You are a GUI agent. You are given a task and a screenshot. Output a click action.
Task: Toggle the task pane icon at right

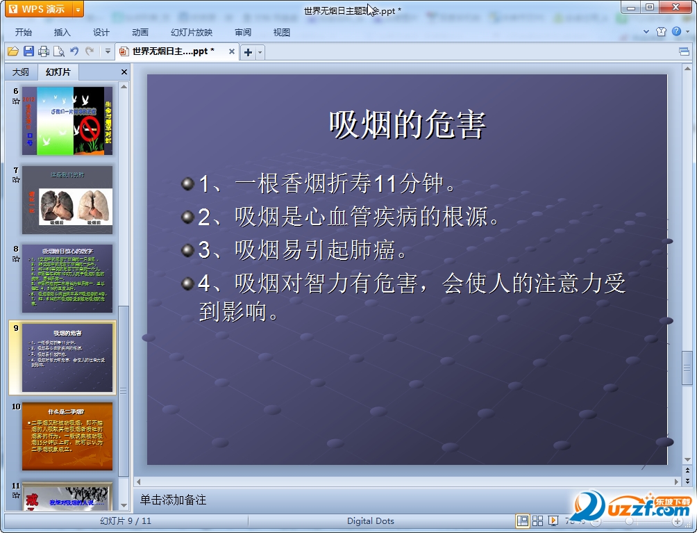684,52
